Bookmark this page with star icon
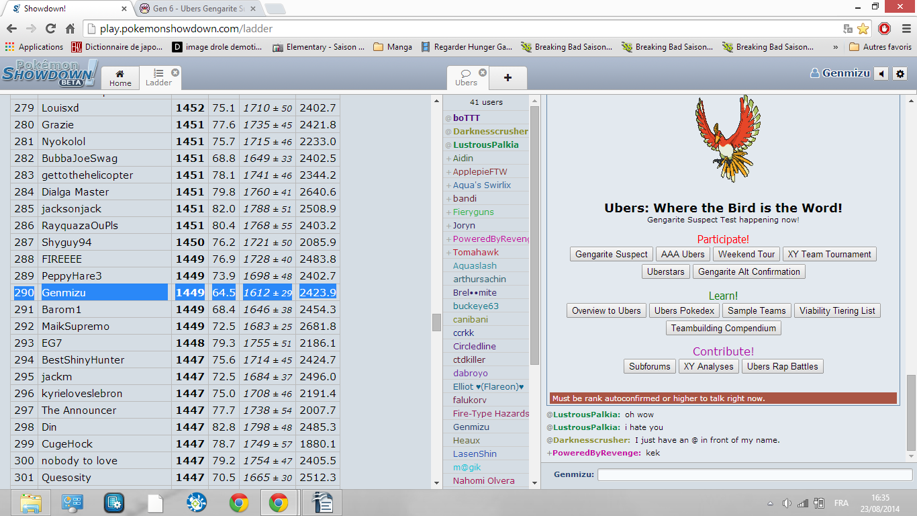 tap(863, 28)
